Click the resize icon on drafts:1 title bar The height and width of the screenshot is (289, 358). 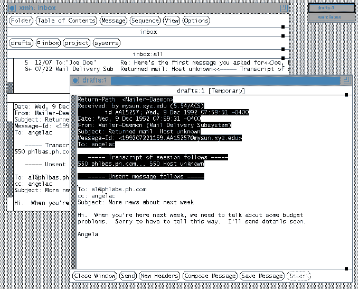click(347, 80)
